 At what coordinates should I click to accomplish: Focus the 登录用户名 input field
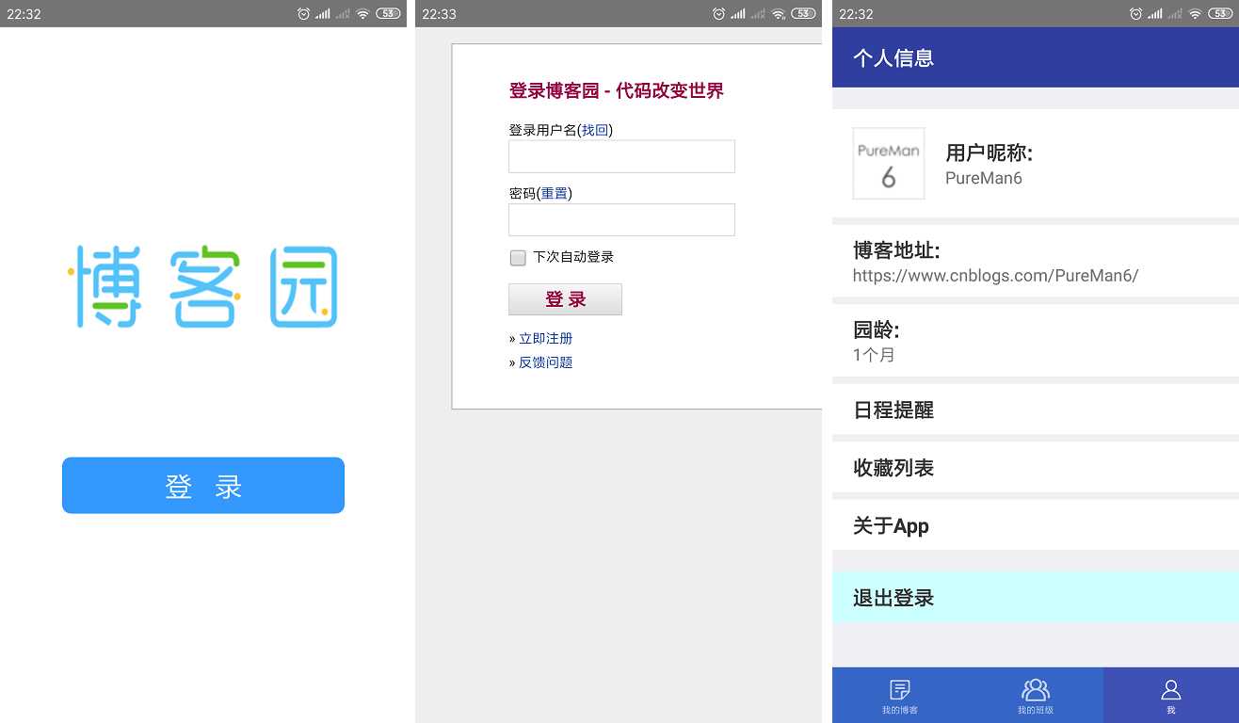click(621, 156)
